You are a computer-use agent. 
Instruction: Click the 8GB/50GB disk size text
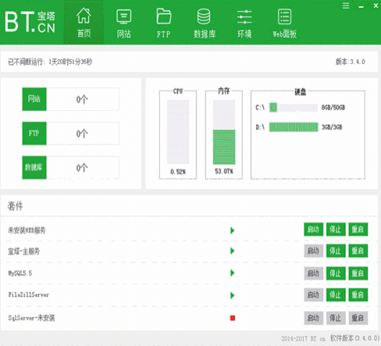[333, 108]
